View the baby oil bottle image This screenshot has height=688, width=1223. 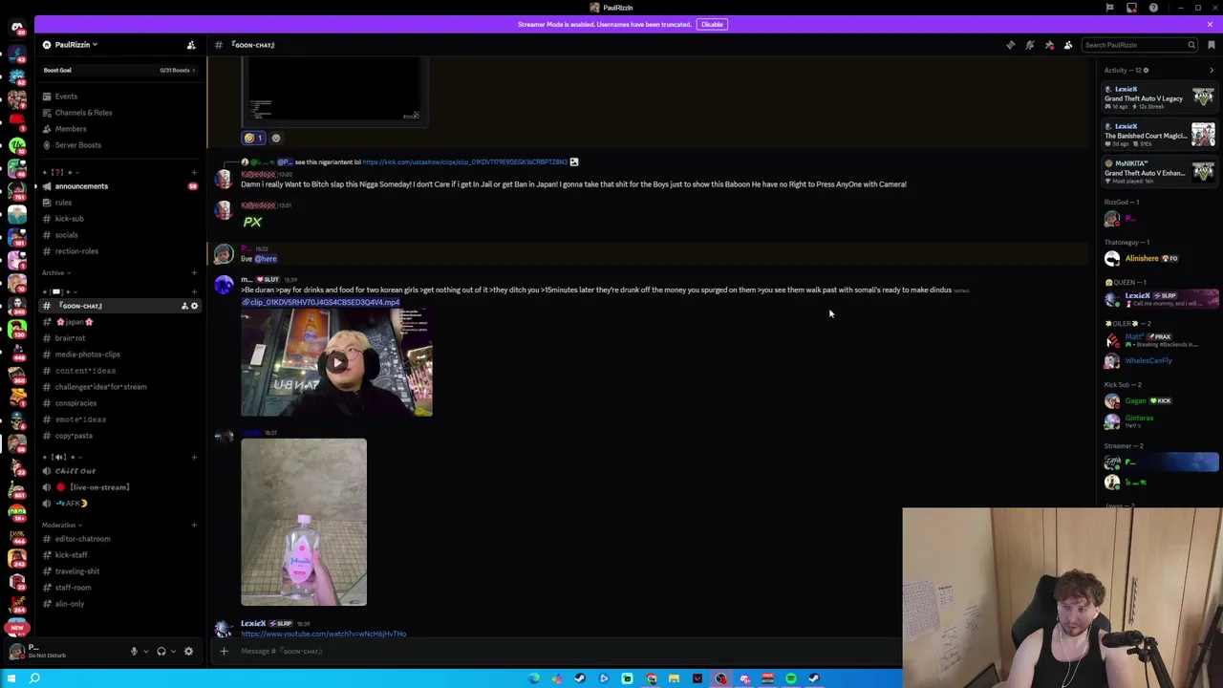(304, 522)
